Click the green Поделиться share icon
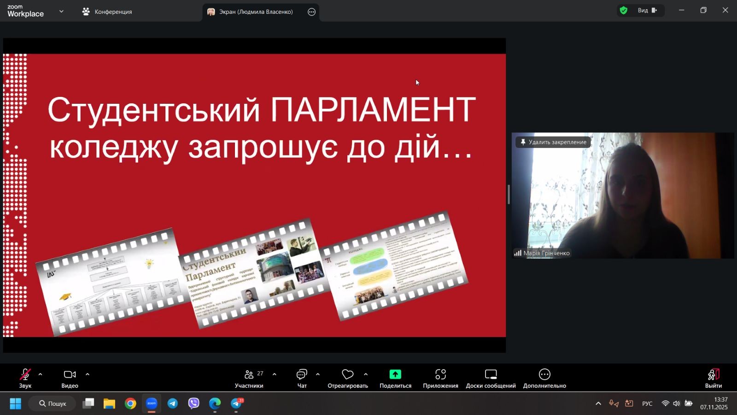This screenshot has width=737, height=415. [395, 374]
